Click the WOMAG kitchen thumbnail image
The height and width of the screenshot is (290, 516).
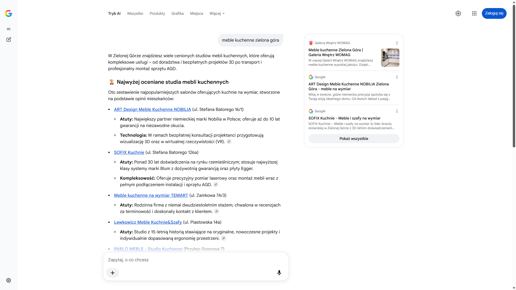pyautogui.click(x=390, y=58)
